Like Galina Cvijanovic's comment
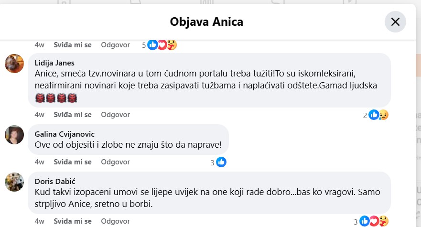 (73, 162)
